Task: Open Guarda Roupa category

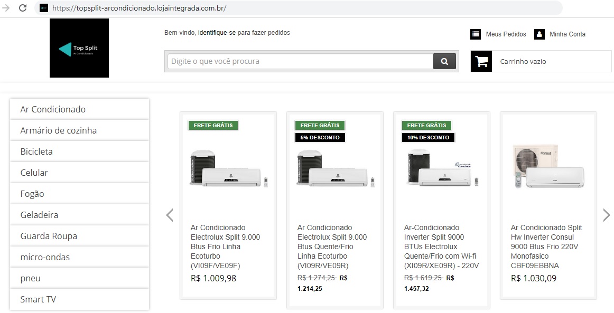Action: 79,236
